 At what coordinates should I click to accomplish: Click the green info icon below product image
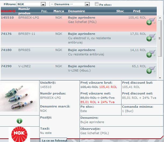(x=19, y=121)
